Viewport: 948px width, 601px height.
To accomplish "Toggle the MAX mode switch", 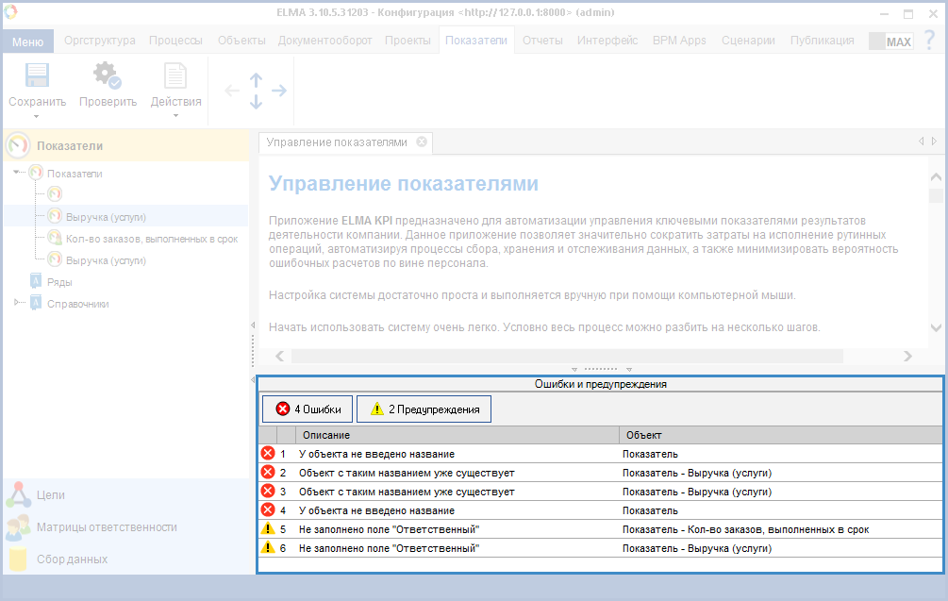I will [890, 42].
